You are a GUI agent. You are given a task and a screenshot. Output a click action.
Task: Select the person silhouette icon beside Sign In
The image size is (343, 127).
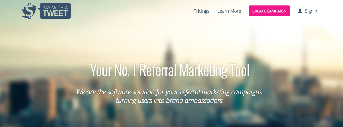point(300,11)
